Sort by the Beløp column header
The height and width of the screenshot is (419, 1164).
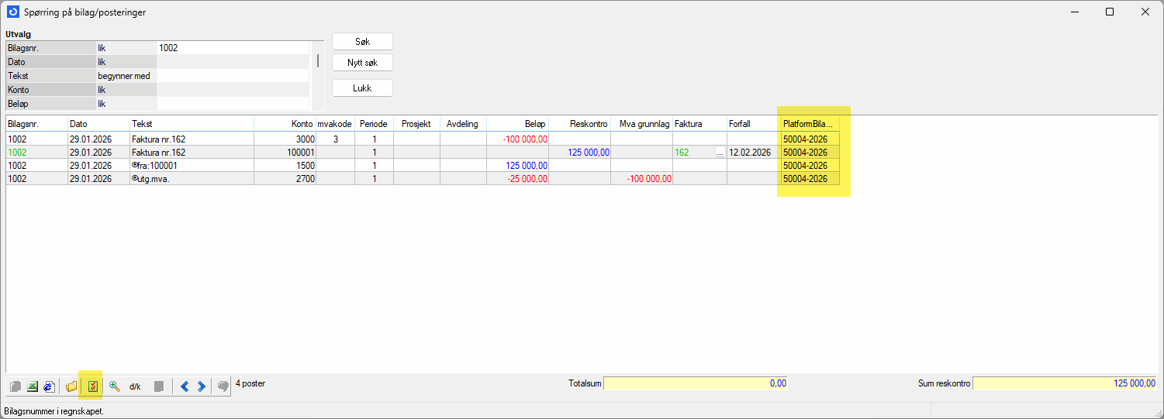[518, 124]
